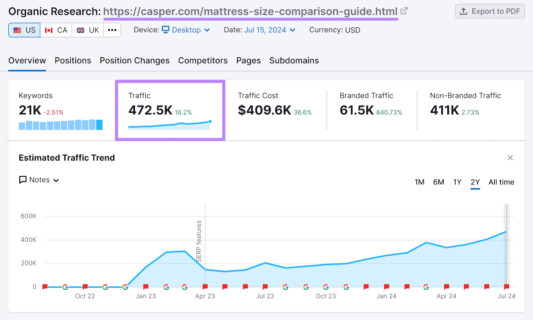Click the Keywords mini bar chart
The width and height of the screenshot is (533, 320).
pyautogui.click(x=61, y=125)
